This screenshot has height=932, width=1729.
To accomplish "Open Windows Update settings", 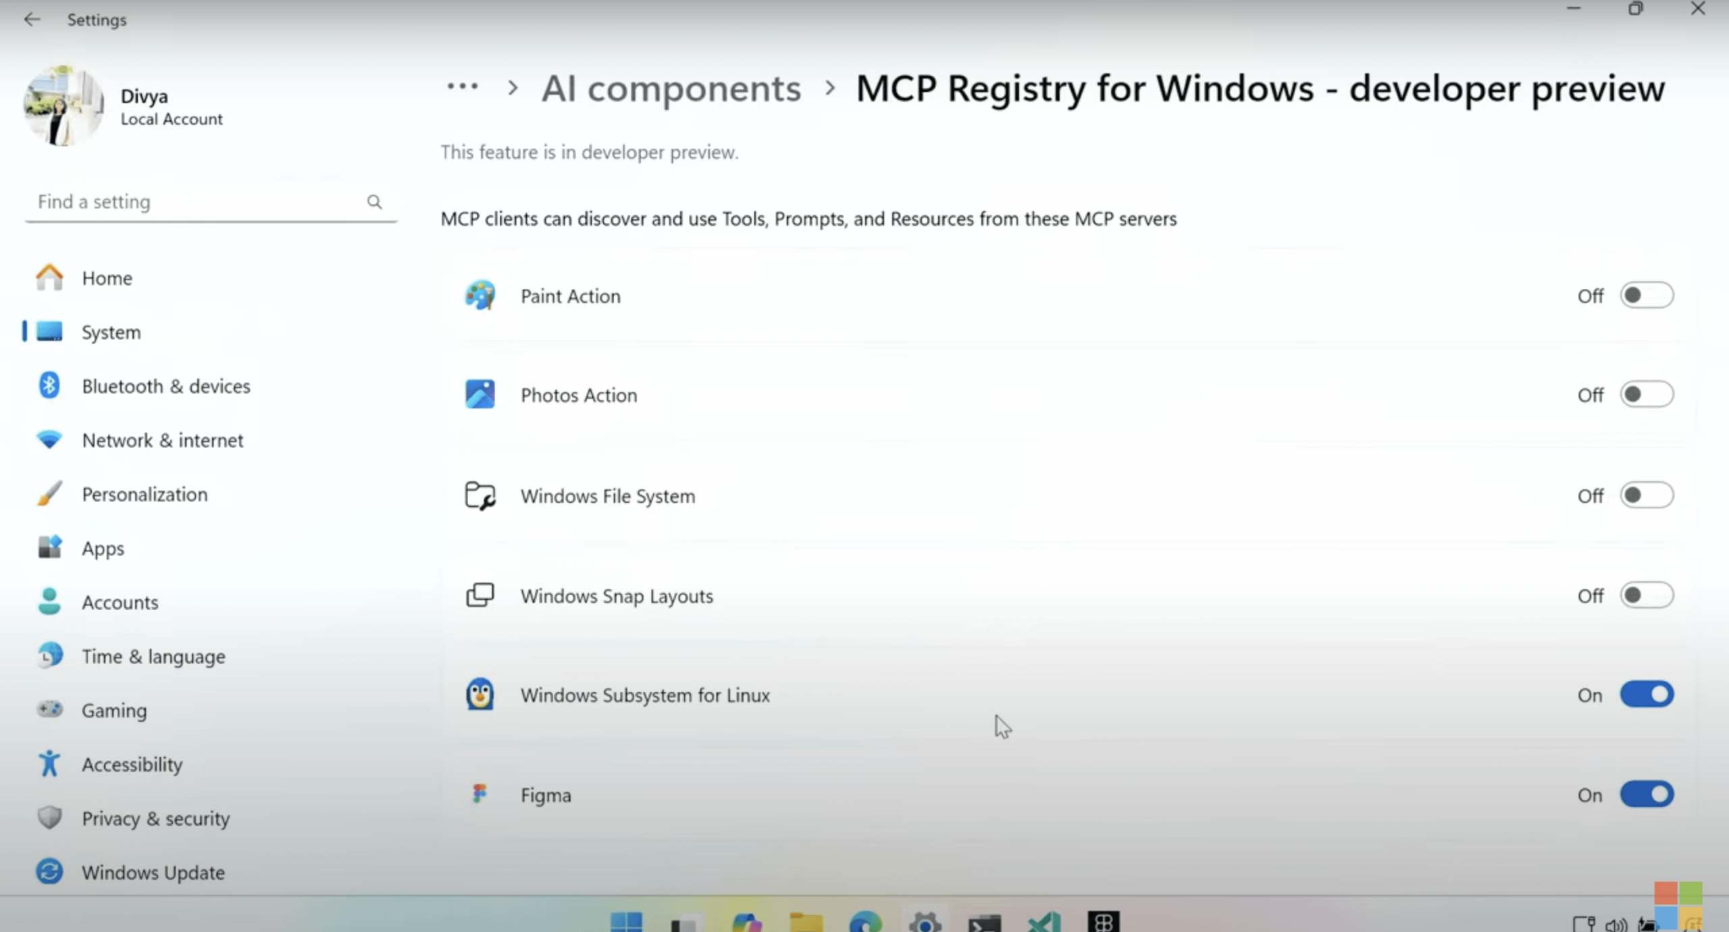I will 209,872.
